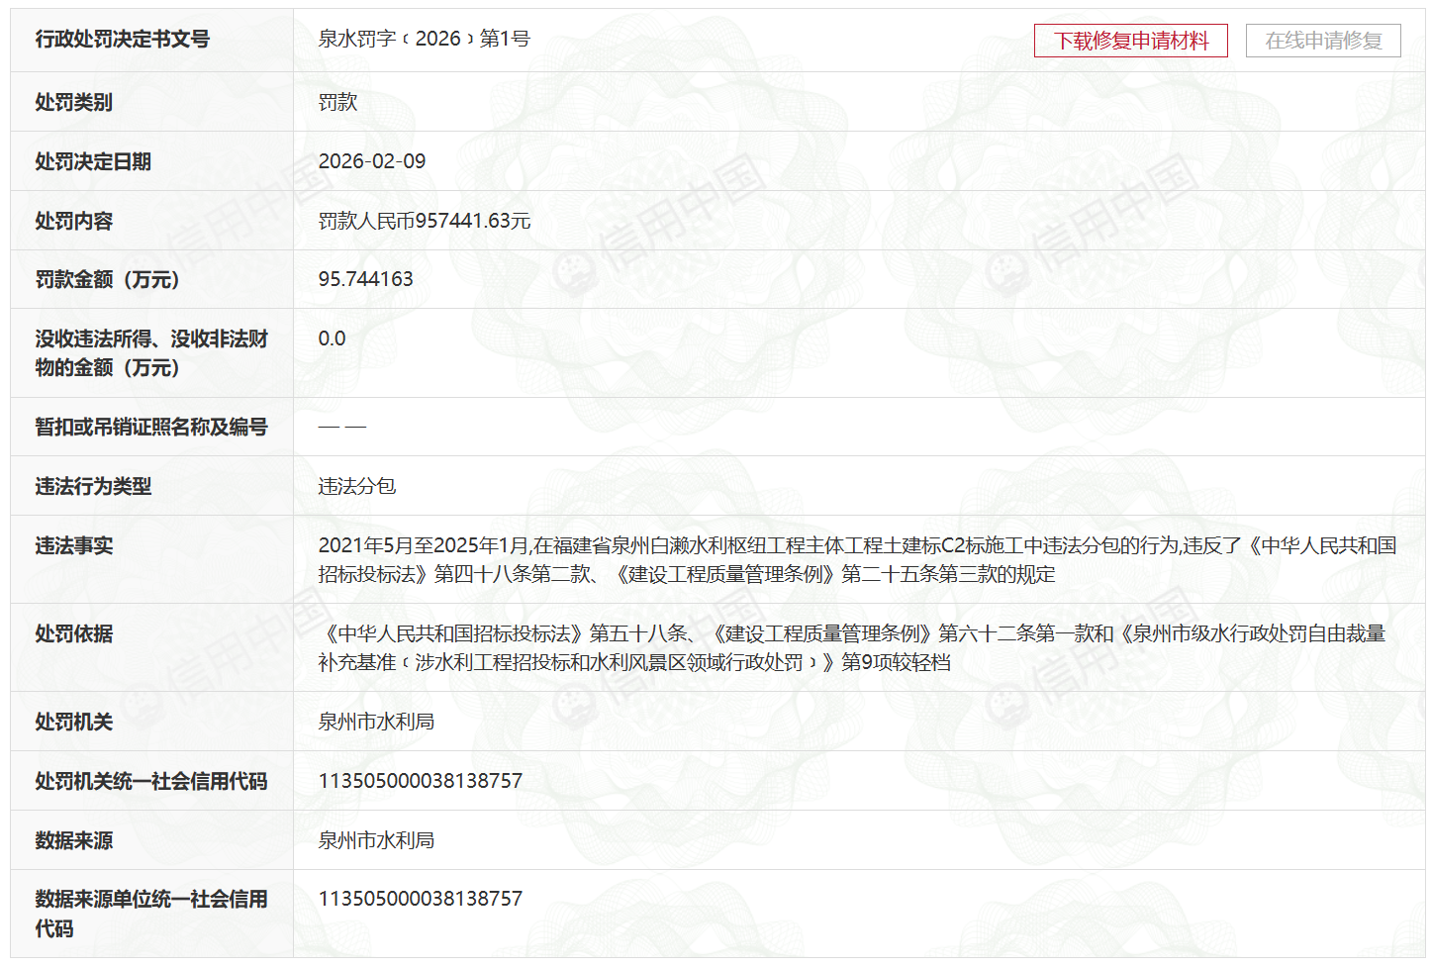1431x968 pixels.
Task: Select the 违法行为类型 label
Action: pos(93,486)
